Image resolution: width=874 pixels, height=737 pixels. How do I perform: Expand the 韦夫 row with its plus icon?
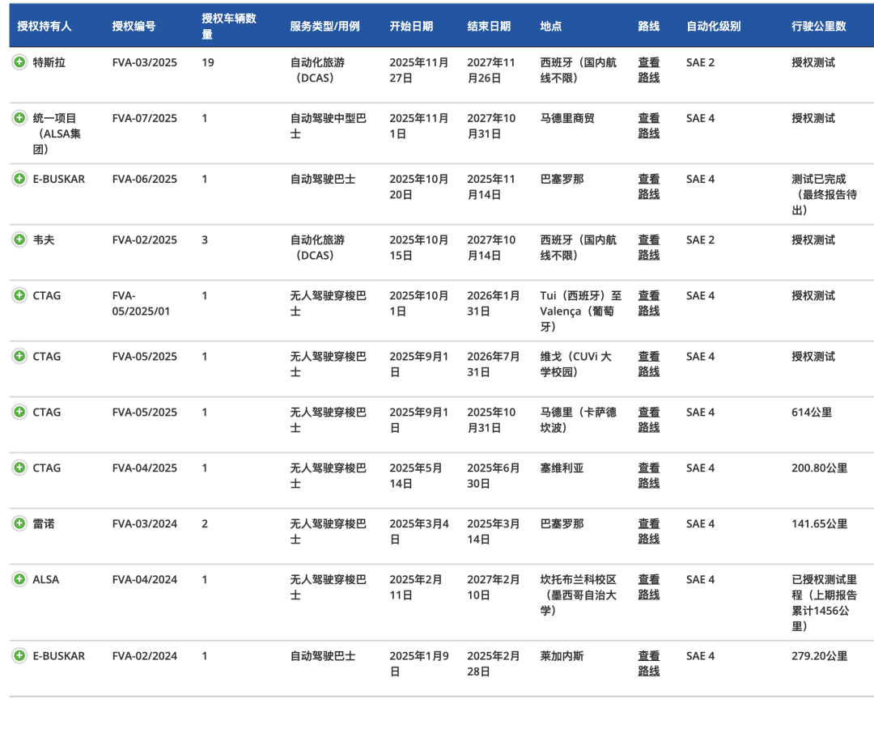tap(19, 239)
